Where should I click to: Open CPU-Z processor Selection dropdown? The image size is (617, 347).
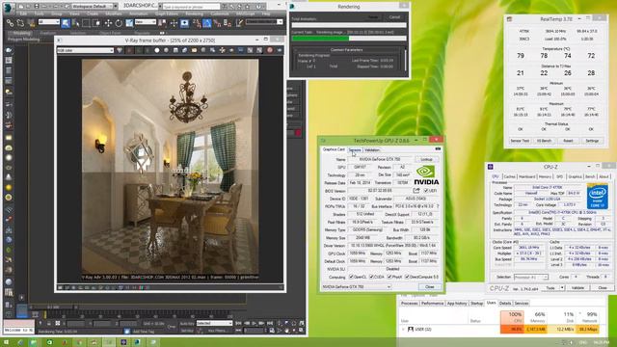530,278
